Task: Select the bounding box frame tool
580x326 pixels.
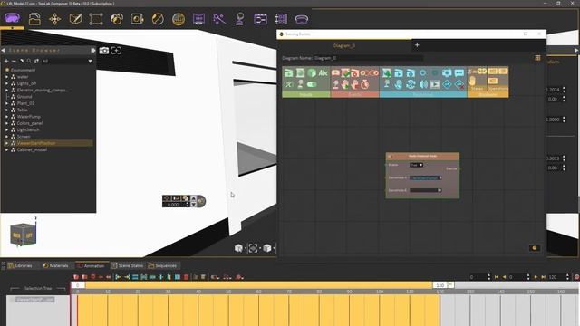Action: (x=96, y=19)
